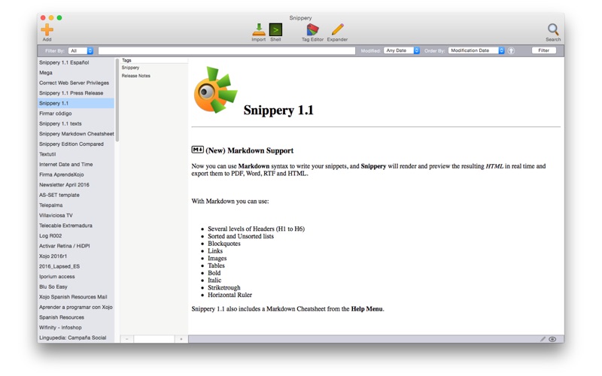Select Xojo Spanish Resources Mail snippet

coord(76,297)
